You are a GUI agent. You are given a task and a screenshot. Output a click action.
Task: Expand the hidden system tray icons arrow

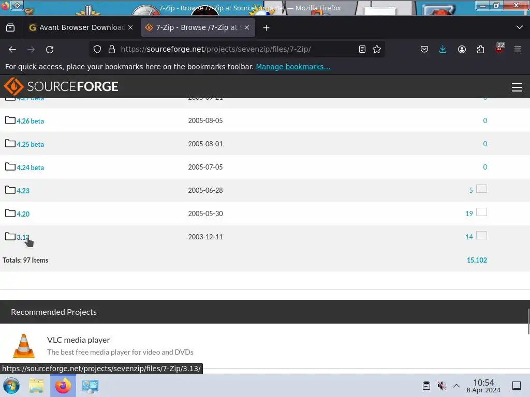click(x=457, y=386)
